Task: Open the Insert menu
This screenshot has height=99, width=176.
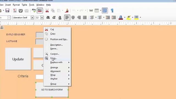Action: point(8,5)
